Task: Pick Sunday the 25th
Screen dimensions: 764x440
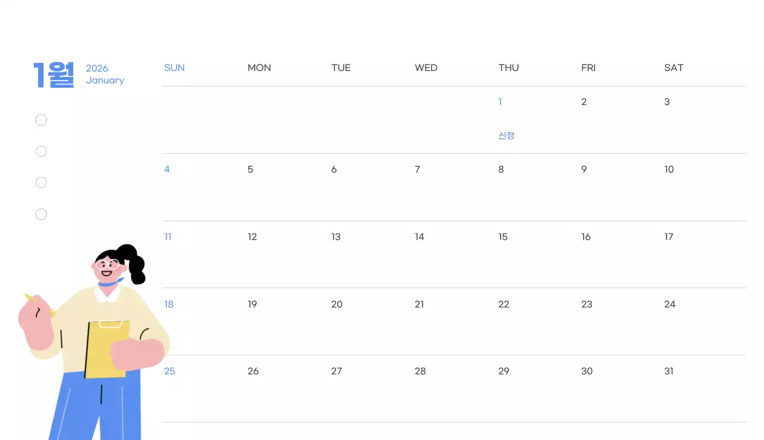Action: 170,371
